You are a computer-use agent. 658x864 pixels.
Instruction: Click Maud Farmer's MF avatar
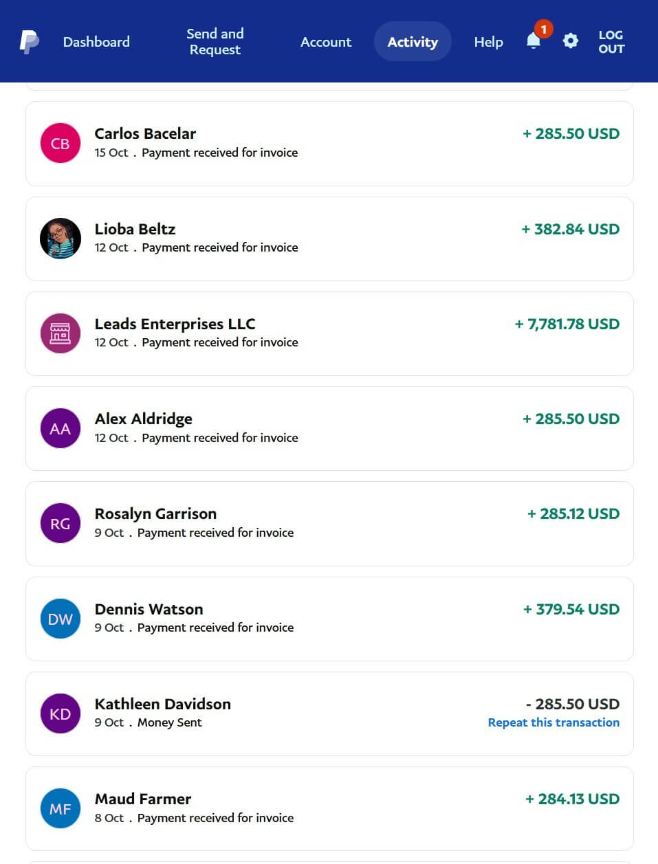[x=61, y=808]
